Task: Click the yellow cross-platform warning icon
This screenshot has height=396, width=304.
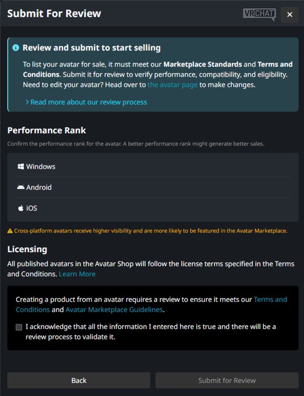Action: 10,231
